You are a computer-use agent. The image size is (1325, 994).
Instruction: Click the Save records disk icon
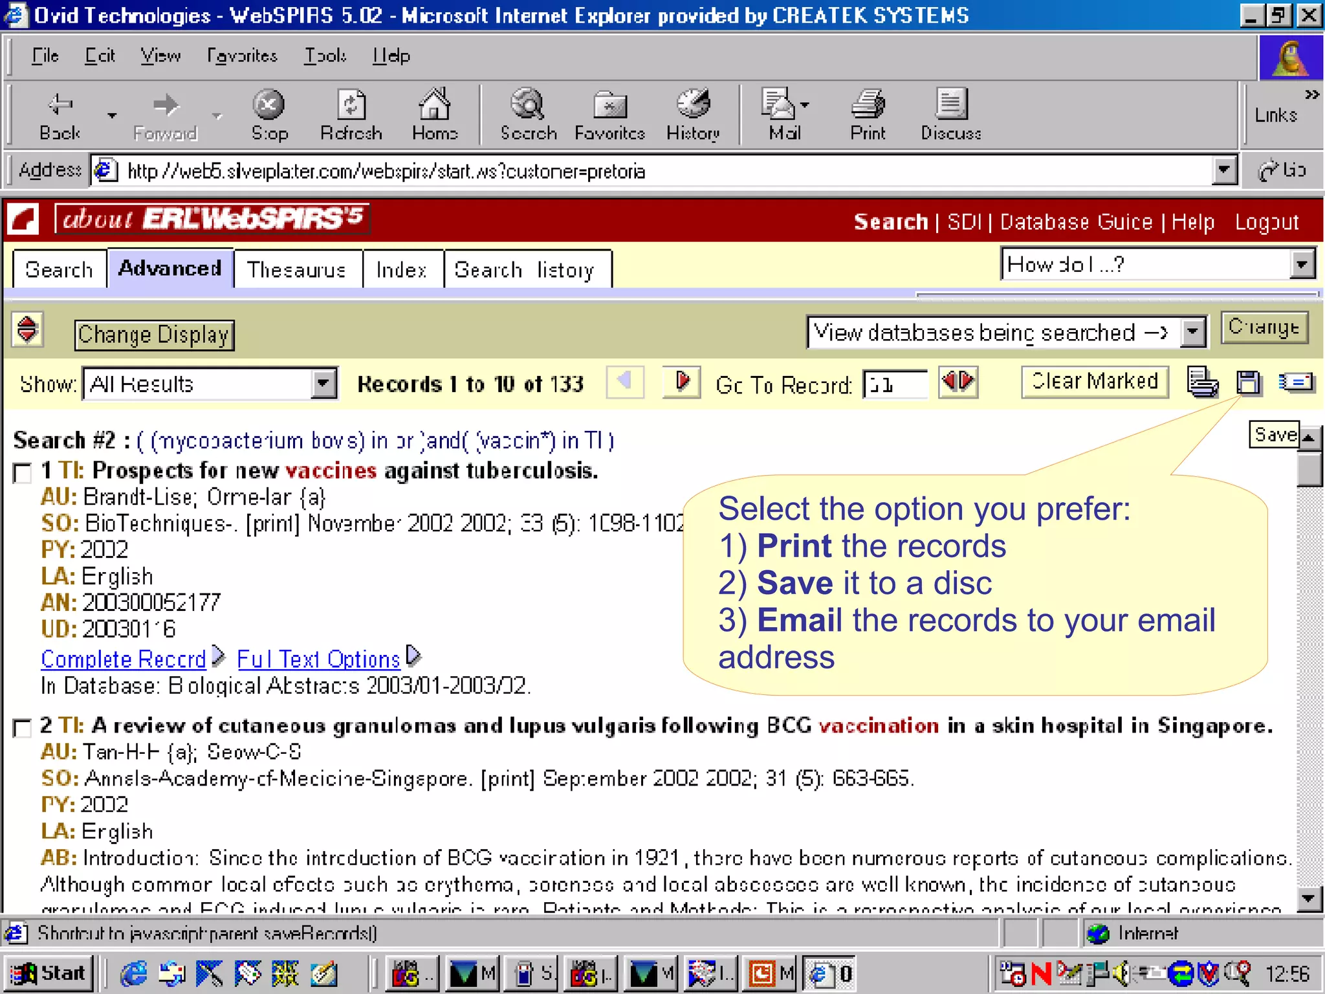pyautogui.click(x=1249, y=382)
